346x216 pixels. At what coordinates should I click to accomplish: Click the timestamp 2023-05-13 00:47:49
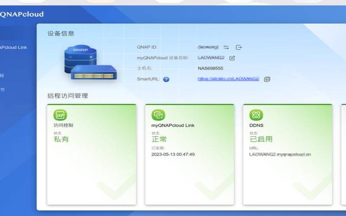[x=173, y=155]
